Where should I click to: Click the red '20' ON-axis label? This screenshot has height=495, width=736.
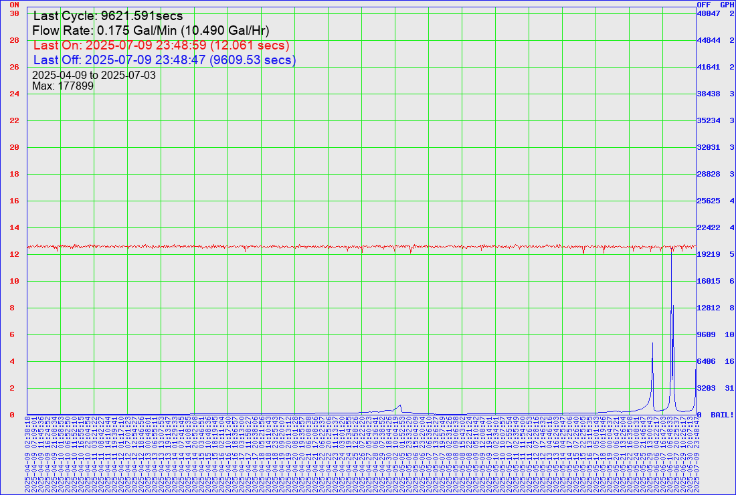click(14, 147)
